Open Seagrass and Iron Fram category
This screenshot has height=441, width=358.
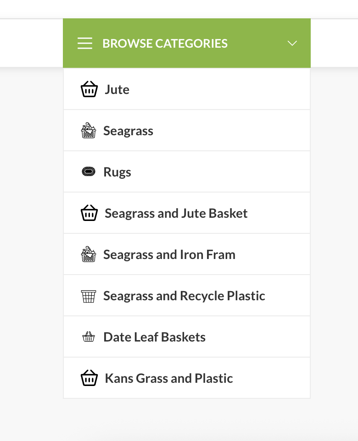tap(187, 254)
